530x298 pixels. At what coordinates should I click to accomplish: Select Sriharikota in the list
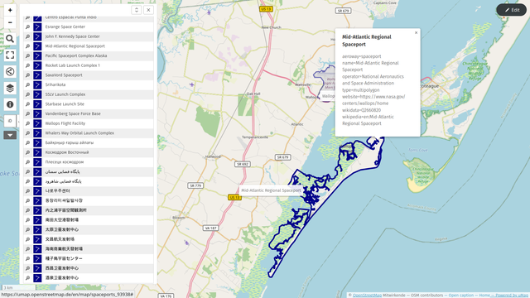click(55, 84)
